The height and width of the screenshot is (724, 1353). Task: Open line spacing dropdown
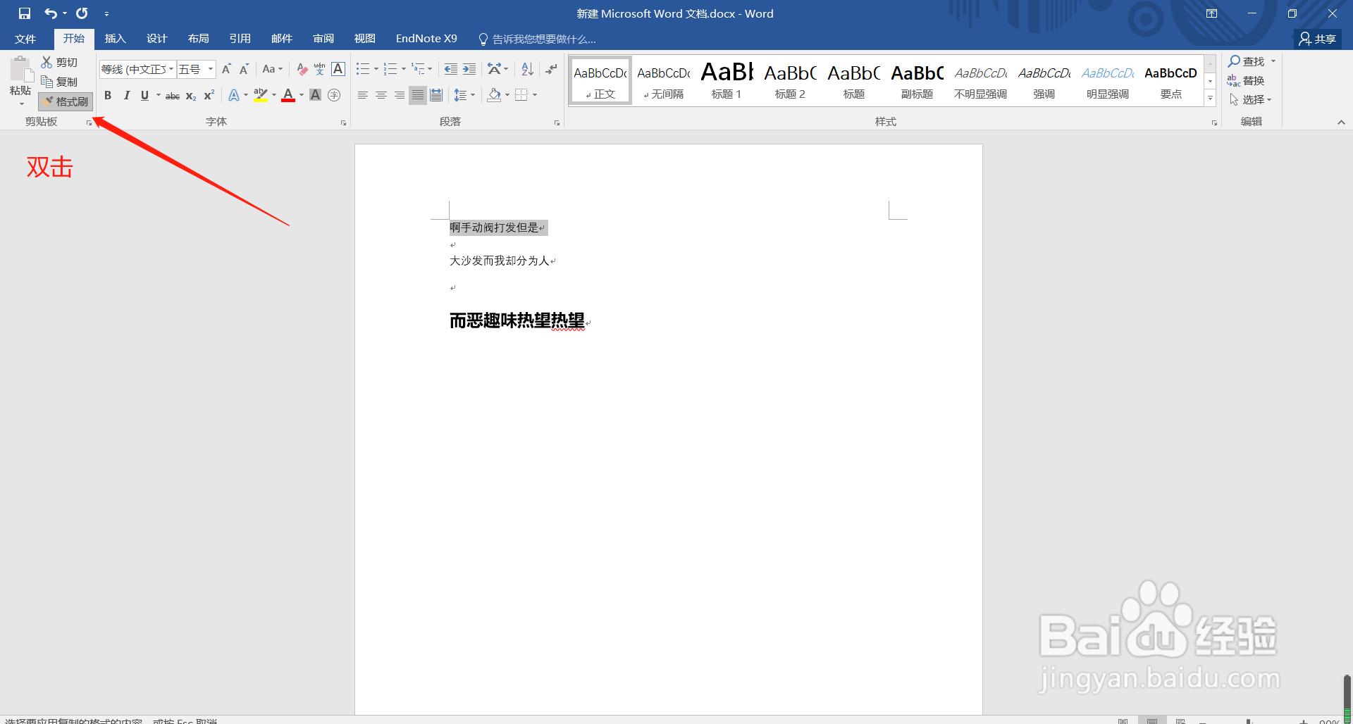click(x=464, y=95)
